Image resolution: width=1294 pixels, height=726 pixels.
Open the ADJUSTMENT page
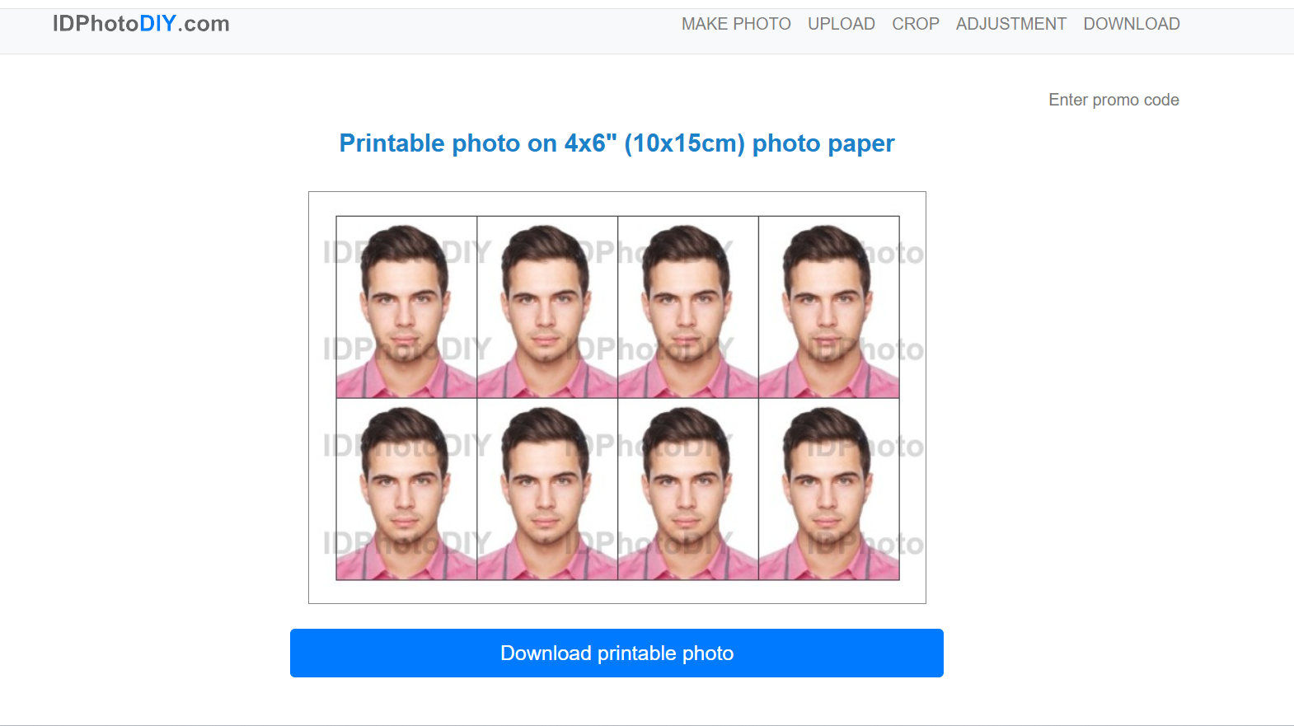point(1010,24)
